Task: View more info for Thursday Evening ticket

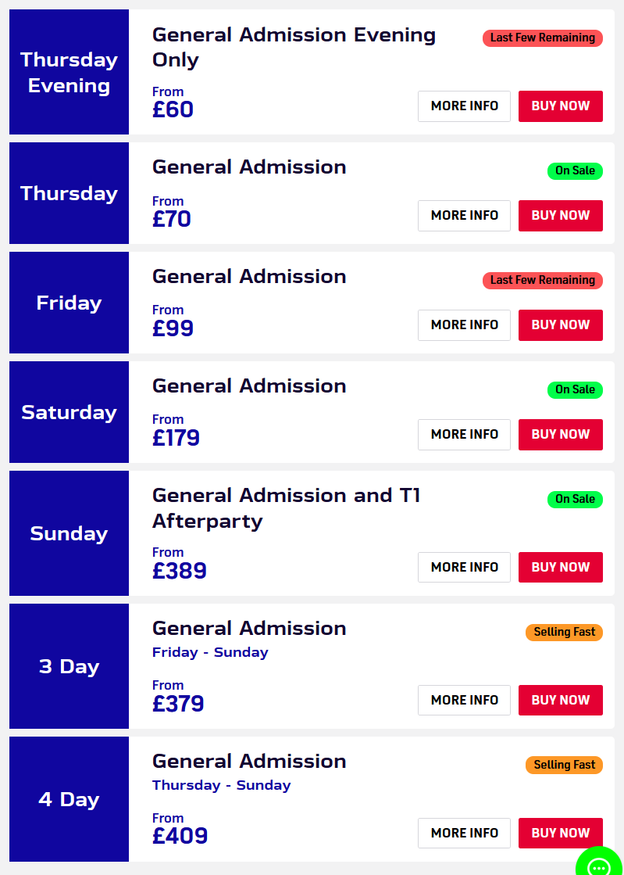Action: pos(464,106)
